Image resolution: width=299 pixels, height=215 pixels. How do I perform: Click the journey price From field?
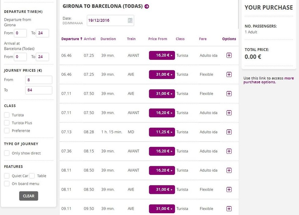39,80
